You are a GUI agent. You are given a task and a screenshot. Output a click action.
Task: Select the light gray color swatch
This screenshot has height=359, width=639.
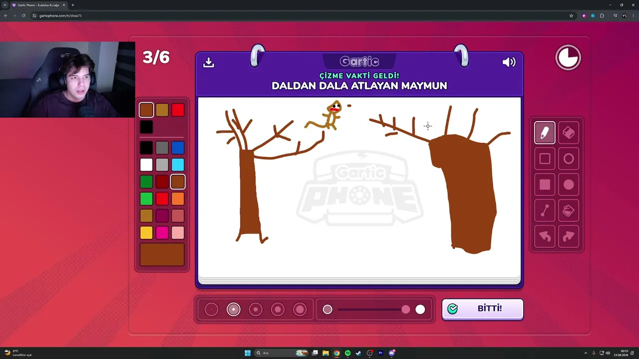(162, 165)
